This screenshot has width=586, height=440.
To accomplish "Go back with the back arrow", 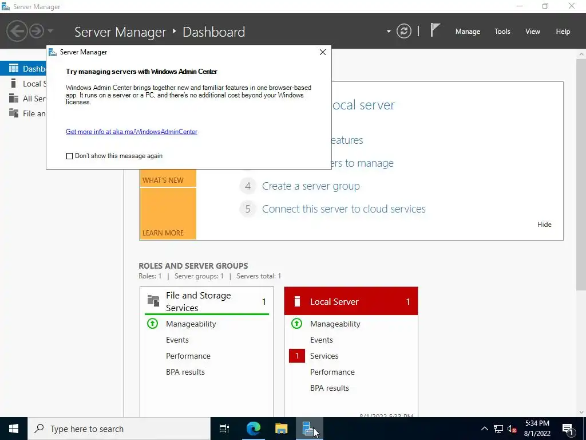I will (17, 31).
